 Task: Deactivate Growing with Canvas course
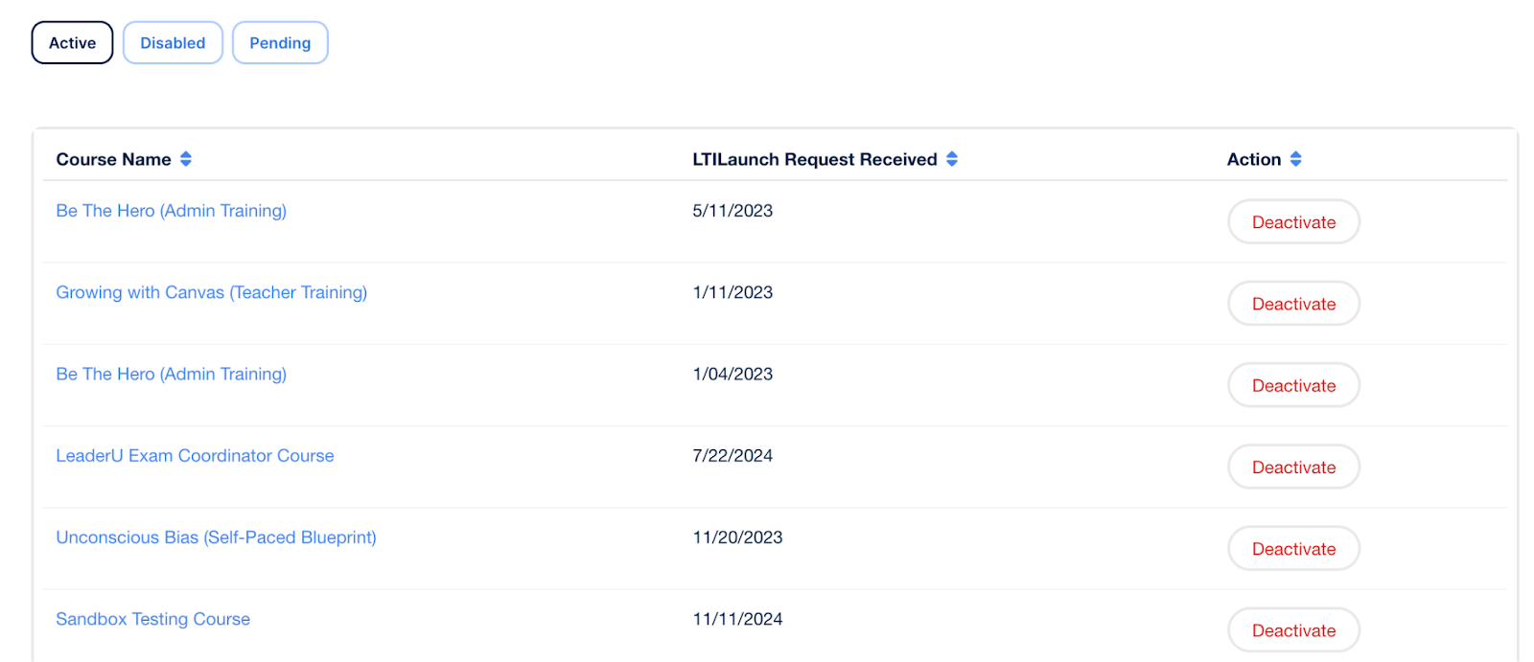(1293, 304)
